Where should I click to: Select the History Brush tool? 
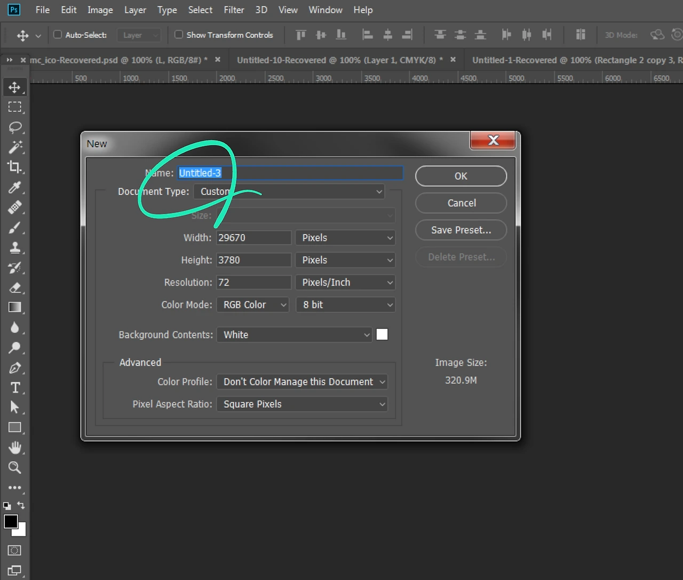[14, 267]
